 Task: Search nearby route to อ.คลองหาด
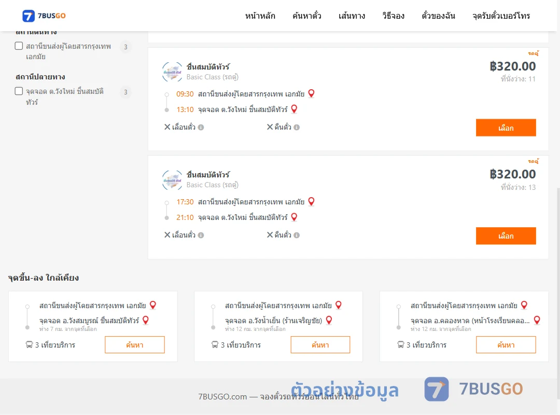(x=506, y=344)
